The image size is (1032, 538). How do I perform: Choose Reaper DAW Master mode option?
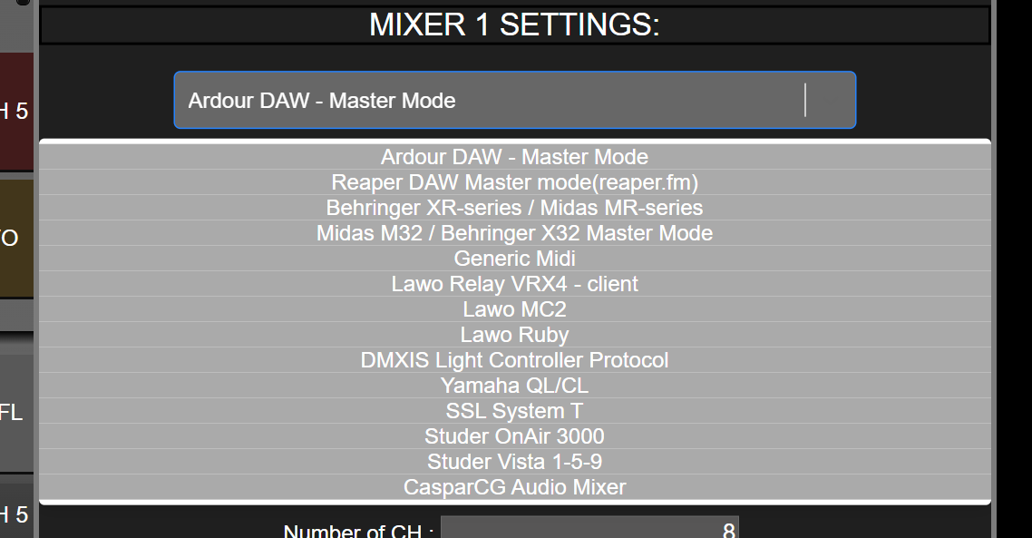coord(514,181)
